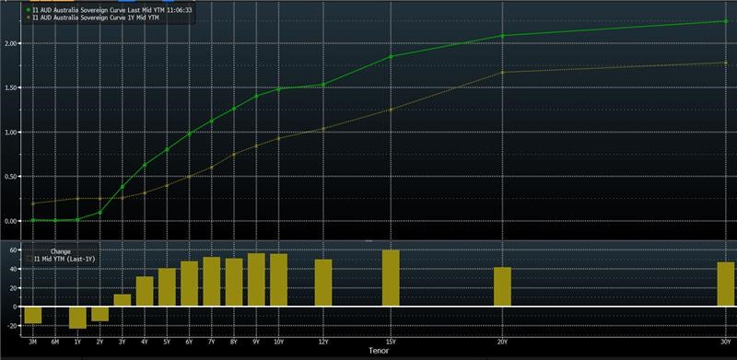Click the change bar at 8Y
Image resolution: width=737 pixels, height=360 pixels.
click(234, 282)
